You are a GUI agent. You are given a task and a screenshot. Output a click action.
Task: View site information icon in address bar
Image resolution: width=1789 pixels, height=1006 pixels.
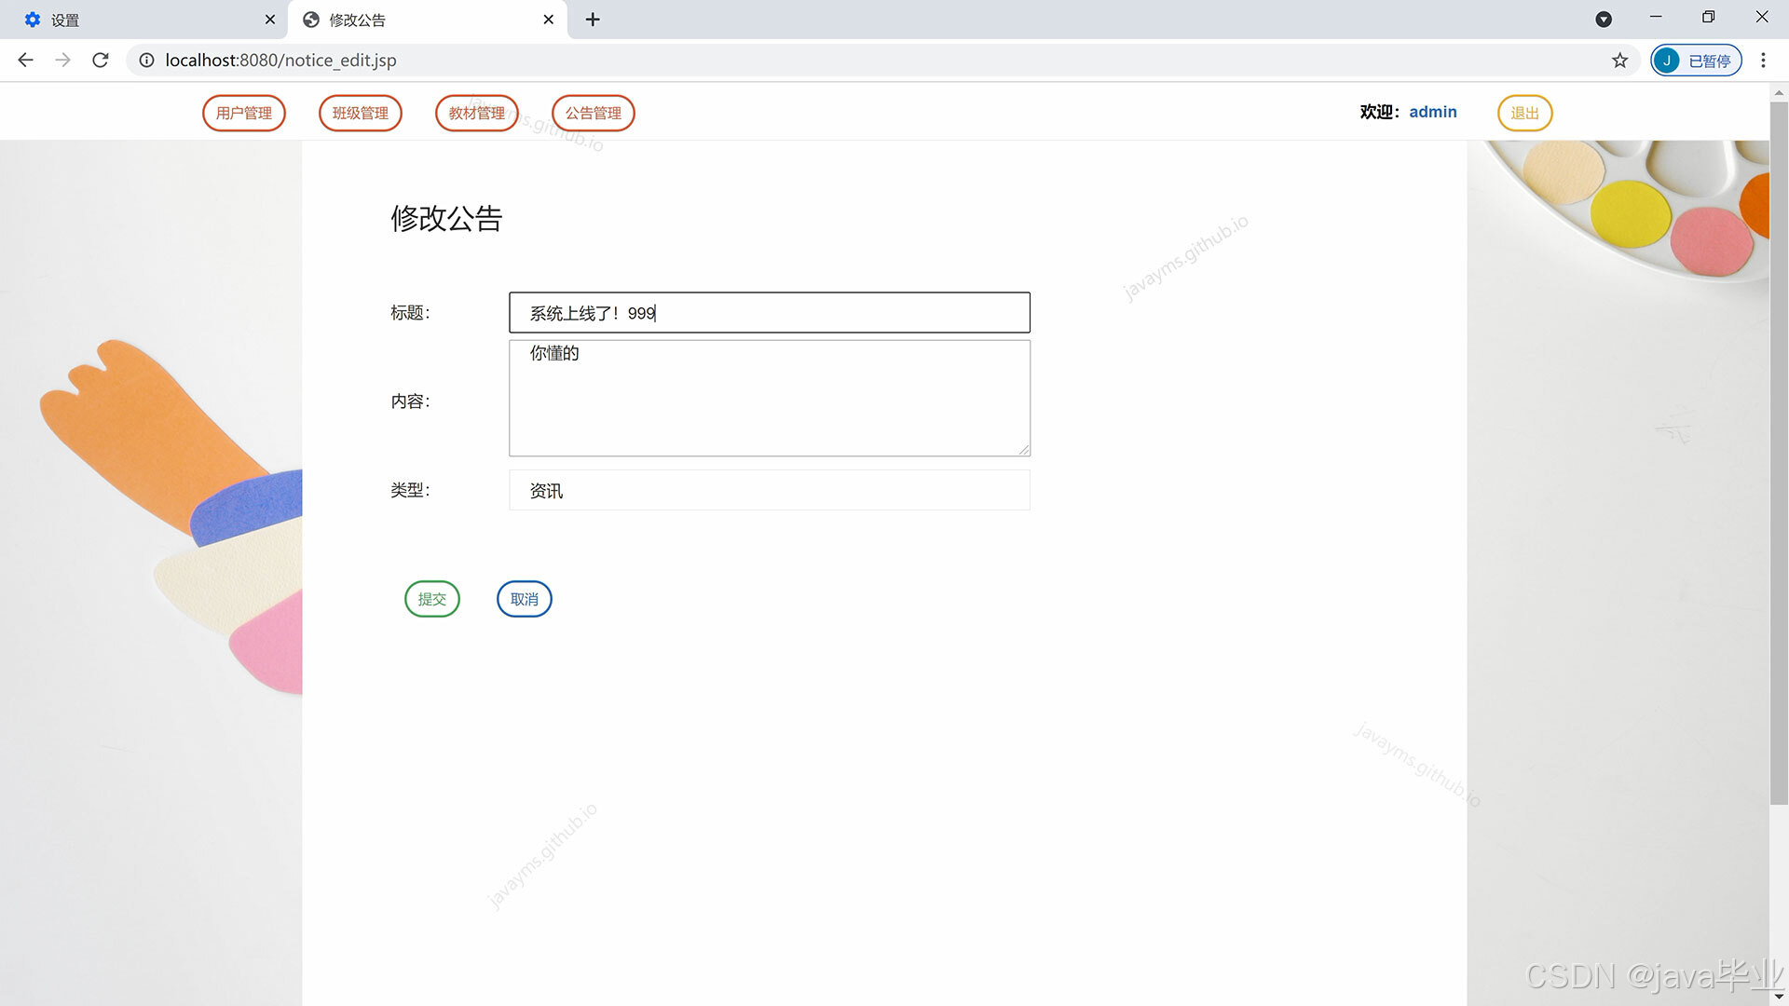coord(146,60)
